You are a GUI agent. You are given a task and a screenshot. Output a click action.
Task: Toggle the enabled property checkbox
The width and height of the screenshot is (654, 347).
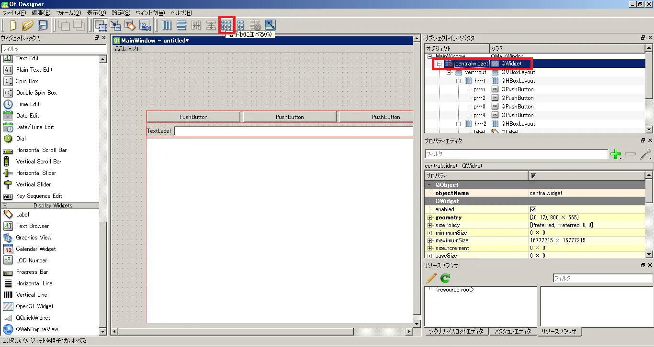(x=533, y=209)
